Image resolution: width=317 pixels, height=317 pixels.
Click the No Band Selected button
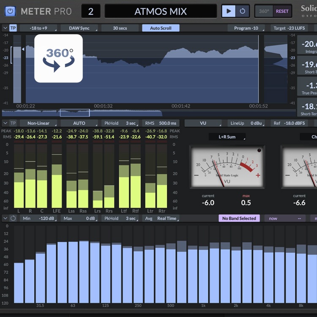pyautogui.click(x=239, y=219)
